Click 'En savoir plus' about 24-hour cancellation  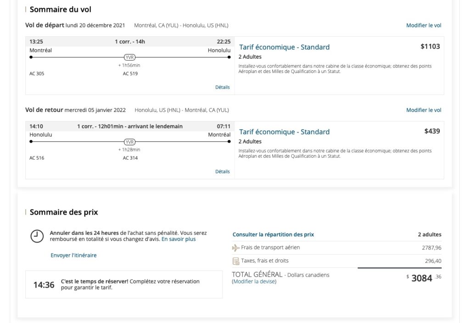coord(179,239)
